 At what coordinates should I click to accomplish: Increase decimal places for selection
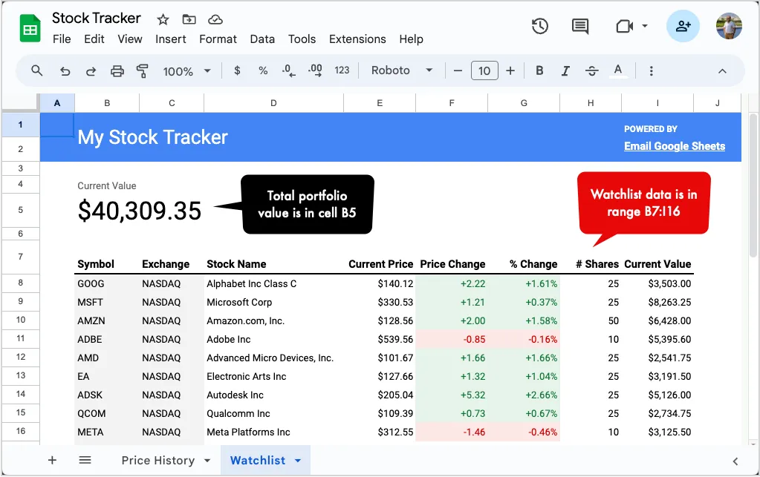pyautogui.click(x=314, y=70)
